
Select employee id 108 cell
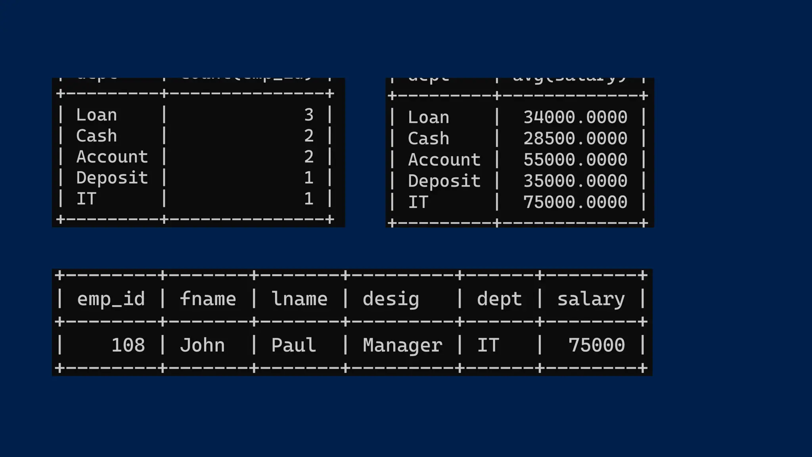click(x=128, y=345)
